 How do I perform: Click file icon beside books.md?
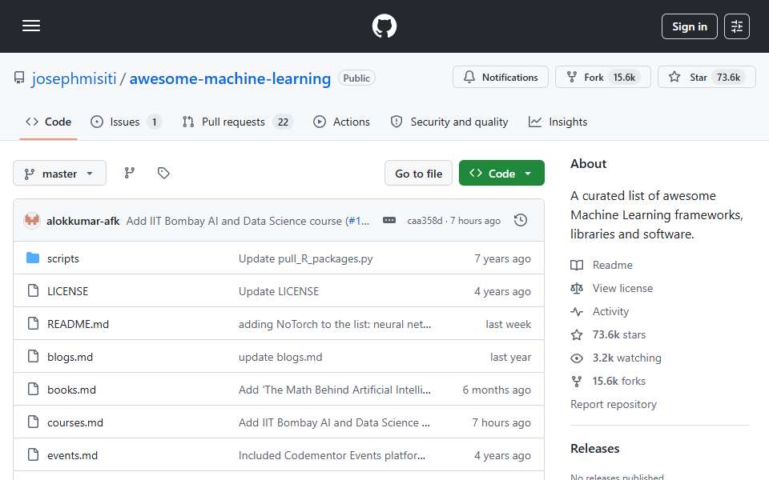[x=33, y=390]
